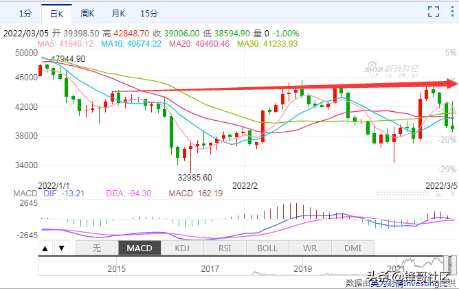Click the MA20: 40460.46 legend value
This screenshot has width=459, height=291.
pyautogui.click(x=199, y=44)
